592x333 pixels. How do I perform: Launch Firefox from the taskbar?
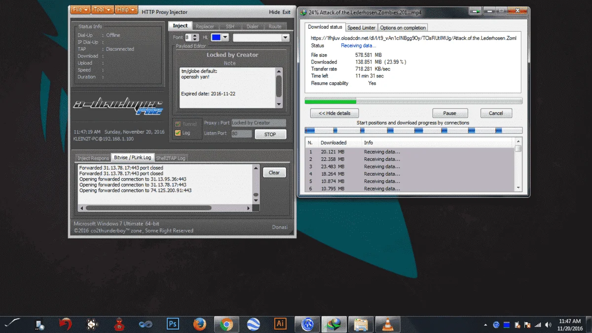pos(200,324)
